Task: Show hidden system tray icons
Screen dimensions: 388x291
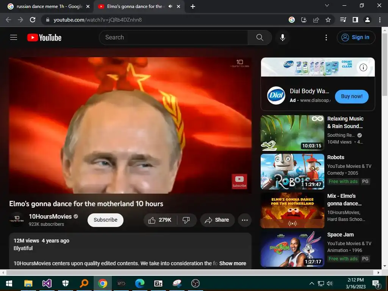Action: pyautogui.click(x=312, y=283)
